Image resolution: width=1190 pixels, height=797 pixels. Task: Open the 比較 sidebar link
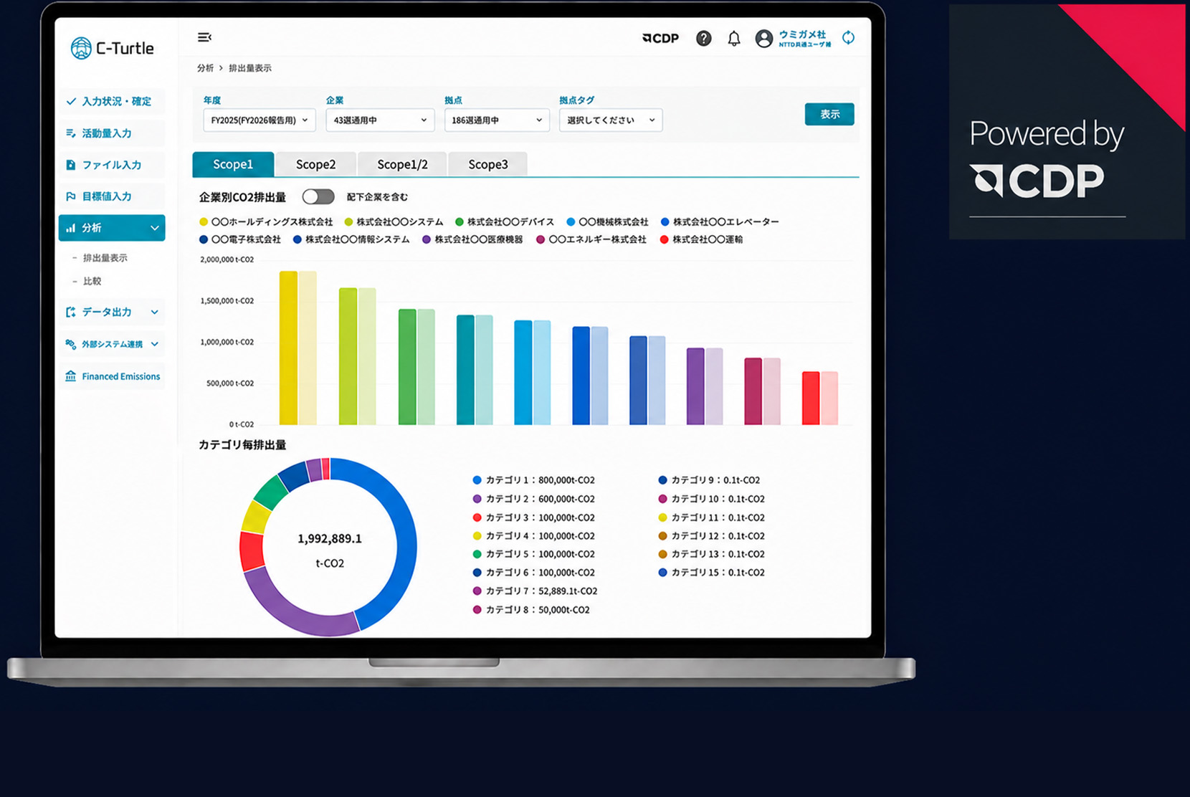pos(92,281)
